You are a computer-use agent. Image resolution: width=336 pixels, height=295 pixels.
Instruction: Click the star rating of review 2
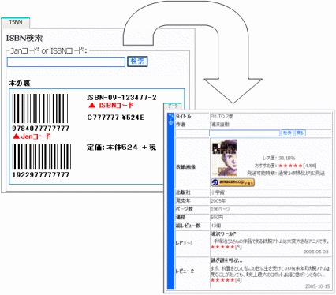[222, 280]
